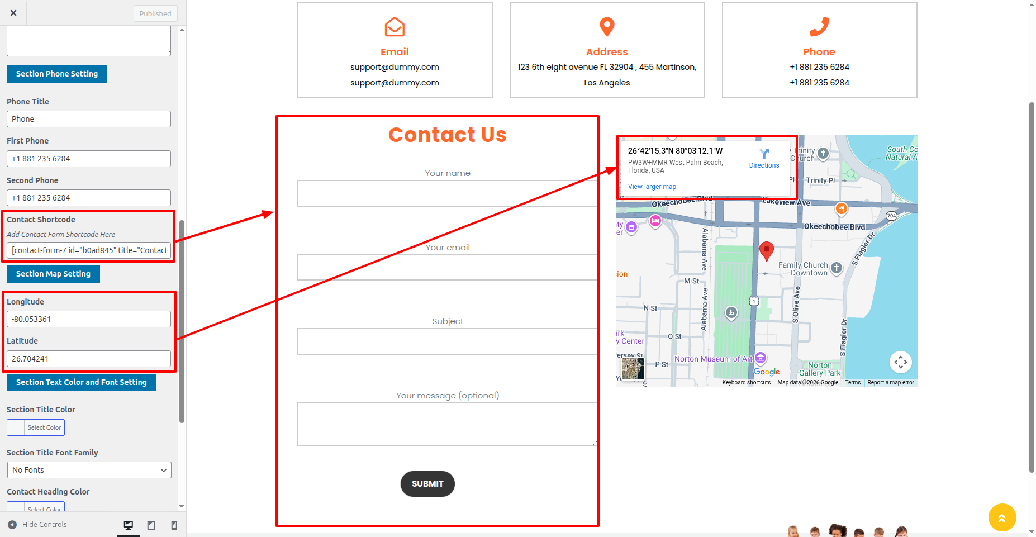The width and height of the screenshot is (1036, 537).
Task: Open the View larger map link
Action: [652, 187]
